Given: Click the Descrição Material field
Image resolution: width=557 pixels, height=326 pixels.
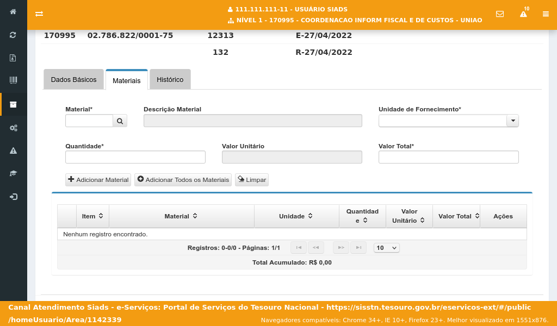Looking at the screenshot, I should [253, 121].
